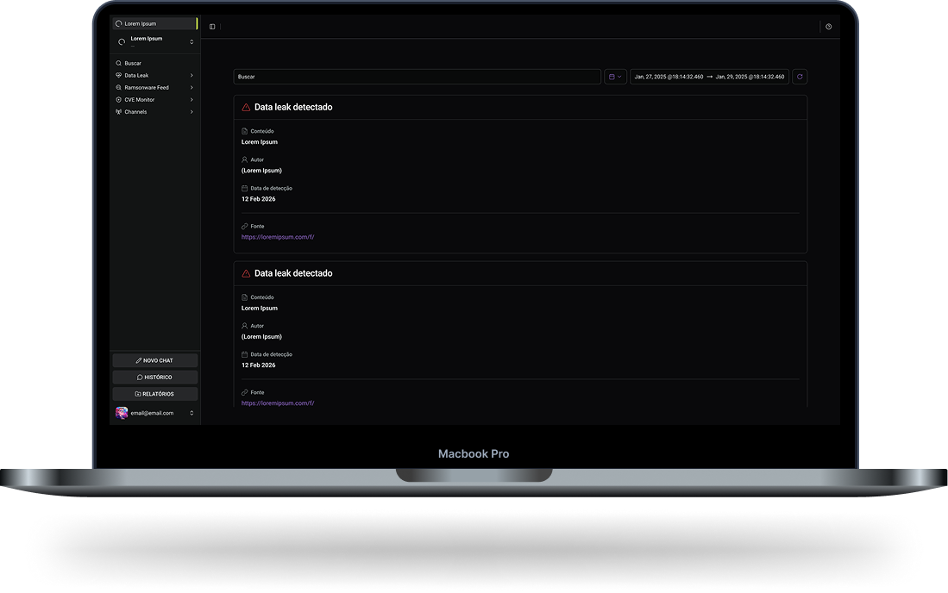948x593 pixels.
Task: Toggle the sidebar panel icon in top bar
Action: coord(212,27)
